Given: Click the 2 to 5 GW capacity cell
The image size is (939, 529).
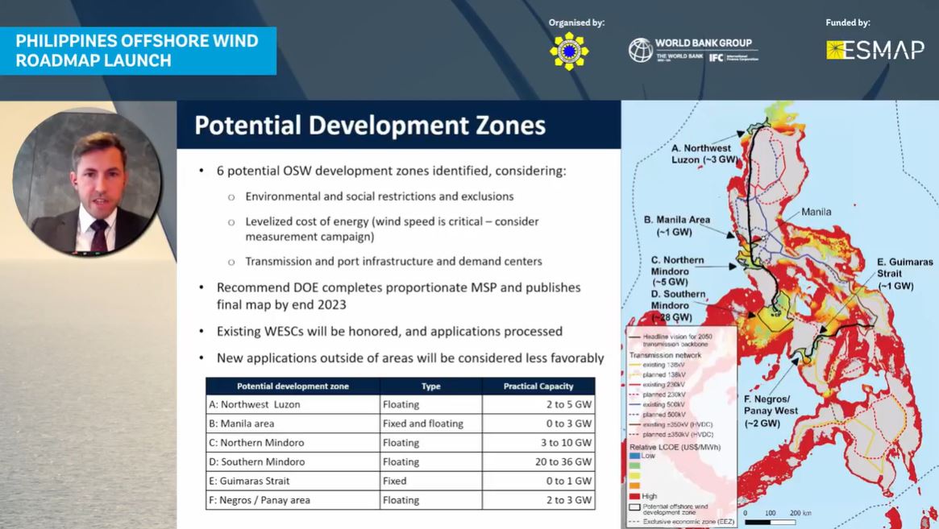Looking at the screenshot, I should (538, 404).
